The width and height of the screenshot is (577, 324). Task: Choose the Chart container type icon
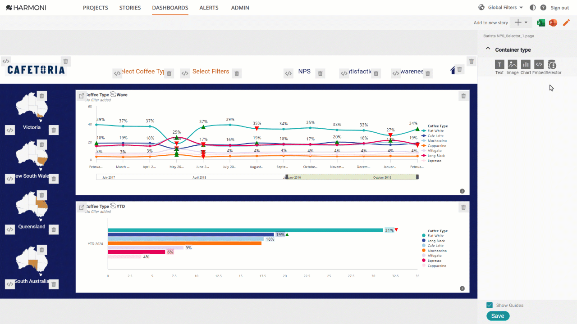[526, 64]
